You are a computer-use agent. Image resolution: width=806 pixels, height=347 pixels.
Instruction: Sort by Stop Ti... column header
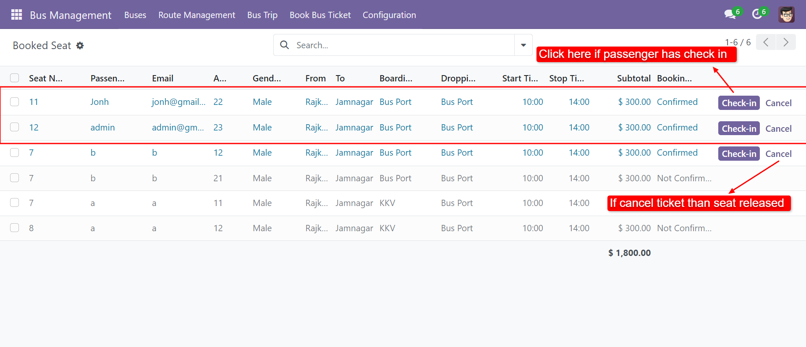click(566, 78)
